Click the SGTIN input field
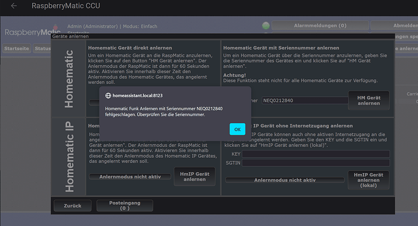 point(316,163)
